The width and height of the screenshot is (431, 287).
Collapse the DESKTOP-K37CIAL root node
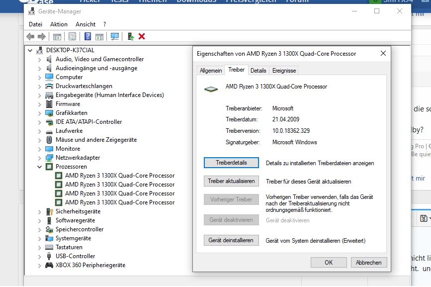[30, 50]
